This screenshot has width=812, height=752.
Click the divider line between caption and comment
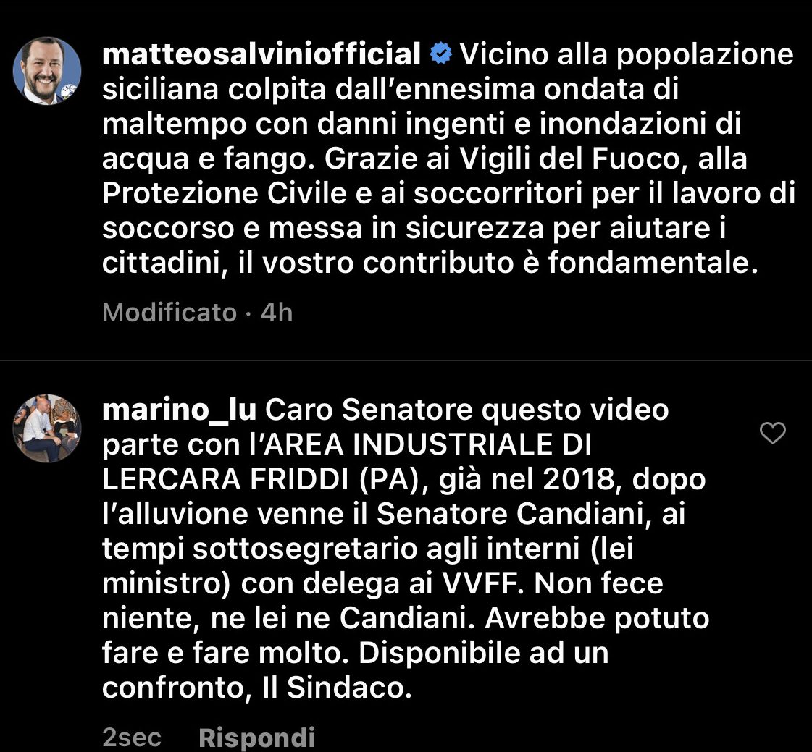pyautogui.click(x=406, y=360)
